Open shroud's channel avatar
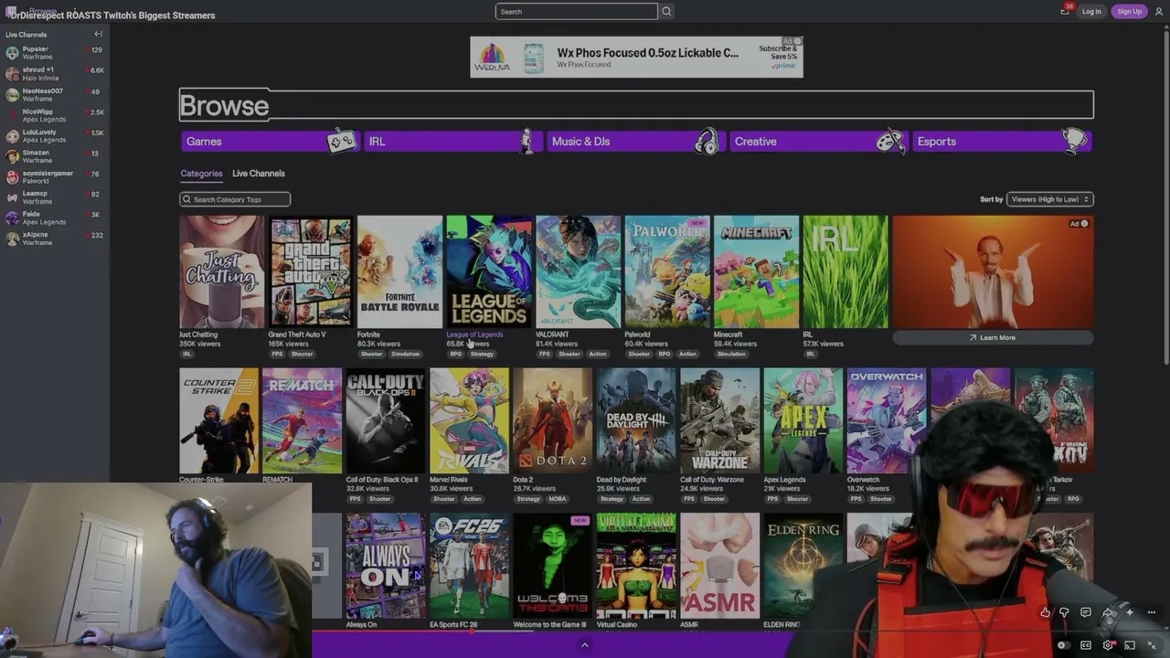This screenshot has width=1170, height=658. pyautogui.click(x=12, y=73)
